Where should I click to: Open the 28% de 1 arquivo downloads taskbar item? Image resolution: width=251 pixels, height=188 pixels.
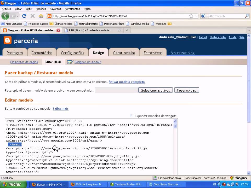(x=88, y=185)
